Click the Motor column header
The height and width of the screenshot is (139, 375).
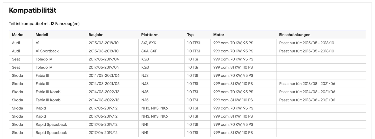point(219,35)
